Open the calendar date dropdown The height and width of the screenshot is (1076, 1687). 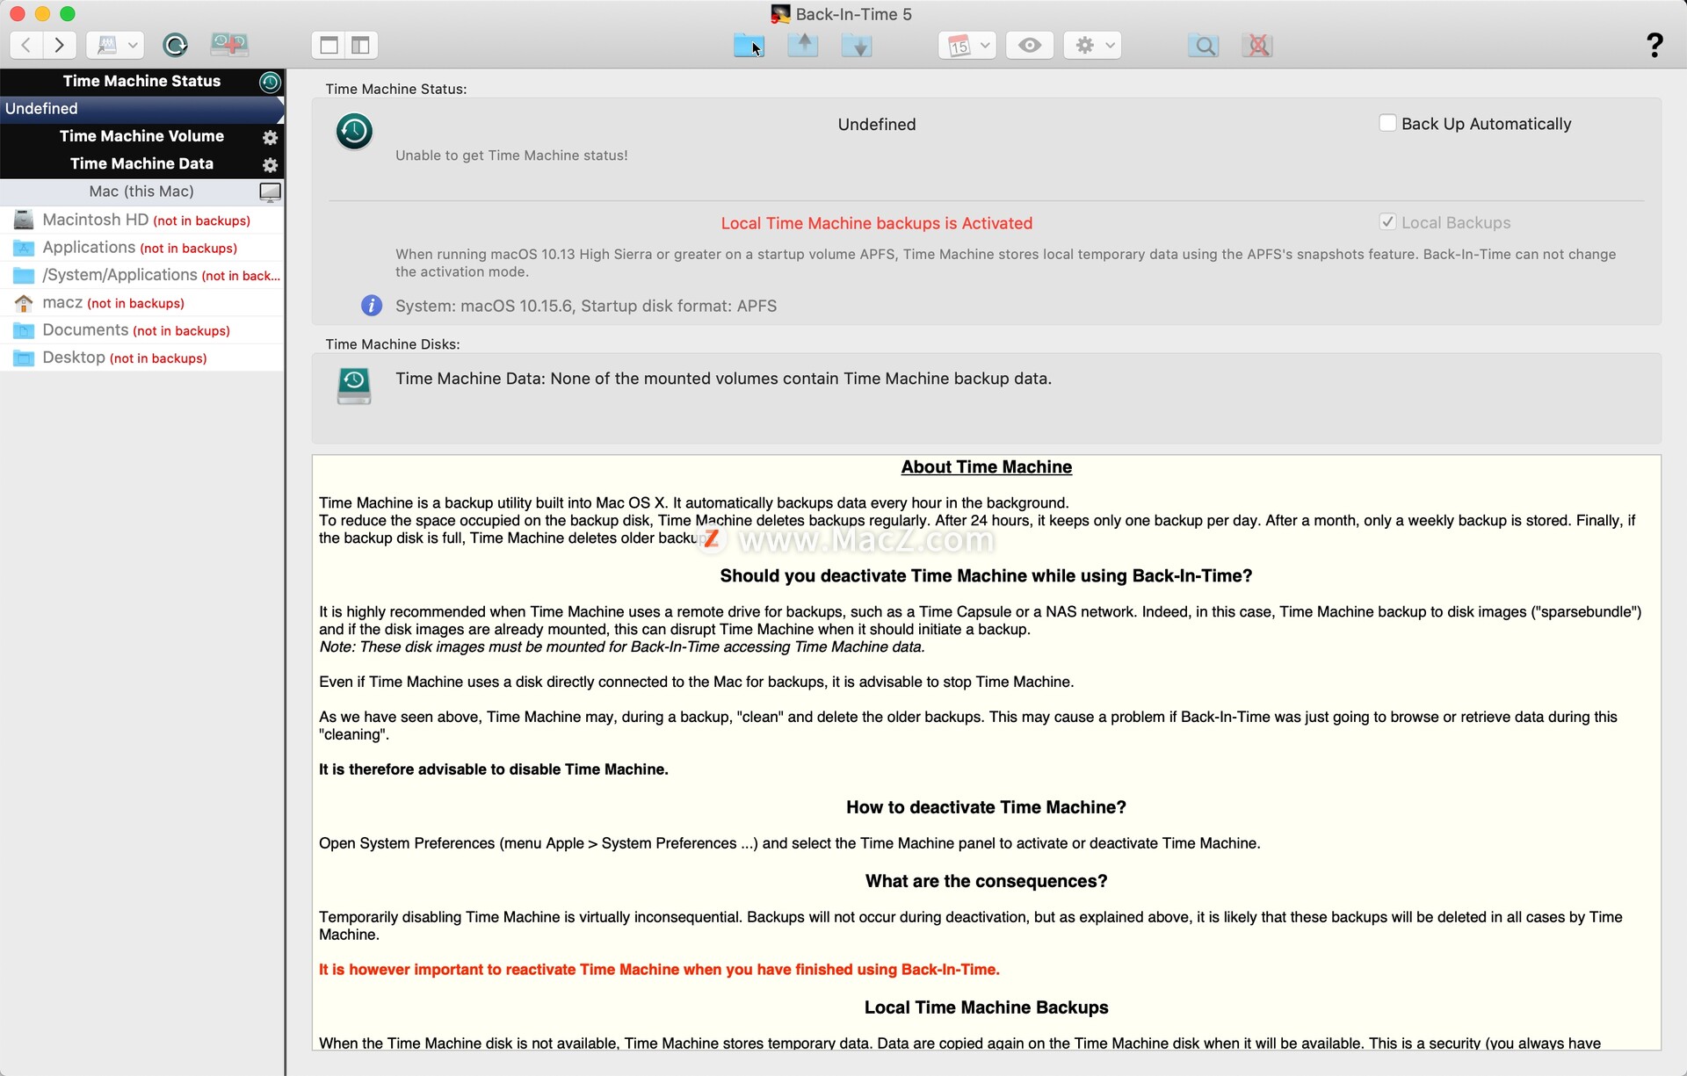tap(967, 45)
